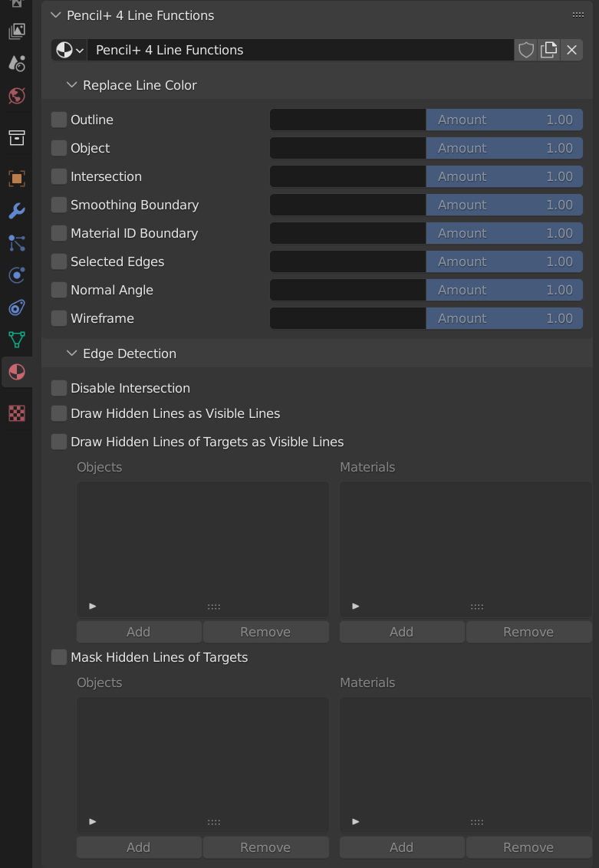Enable the Wireframe line function
The height and width of the screenshot is (868, 599).
coord(58,318)
